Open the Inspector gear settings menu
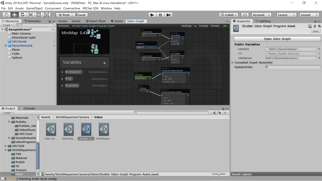322x181 pixels. pyautogui.click(x=319, y=26)
